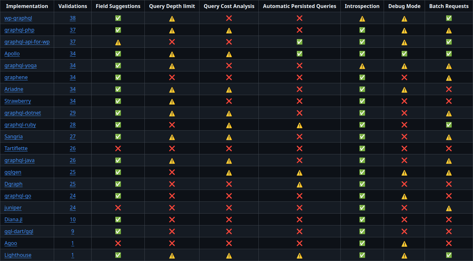473x261 pixels.
Task: Open the graphql-go link
Action: 18,196
